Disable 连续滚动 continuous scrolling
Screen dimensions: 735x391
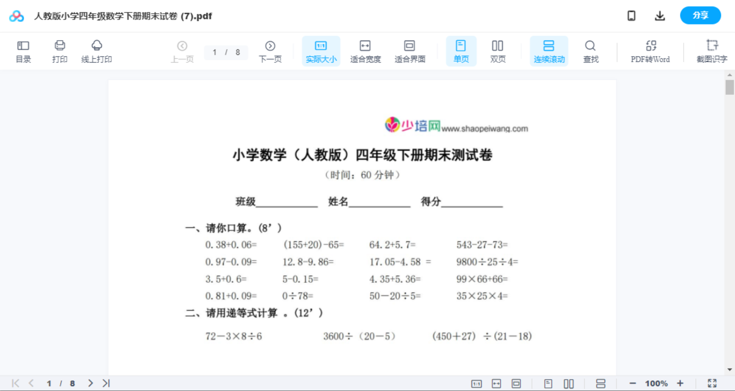click(x=549, y=51)
